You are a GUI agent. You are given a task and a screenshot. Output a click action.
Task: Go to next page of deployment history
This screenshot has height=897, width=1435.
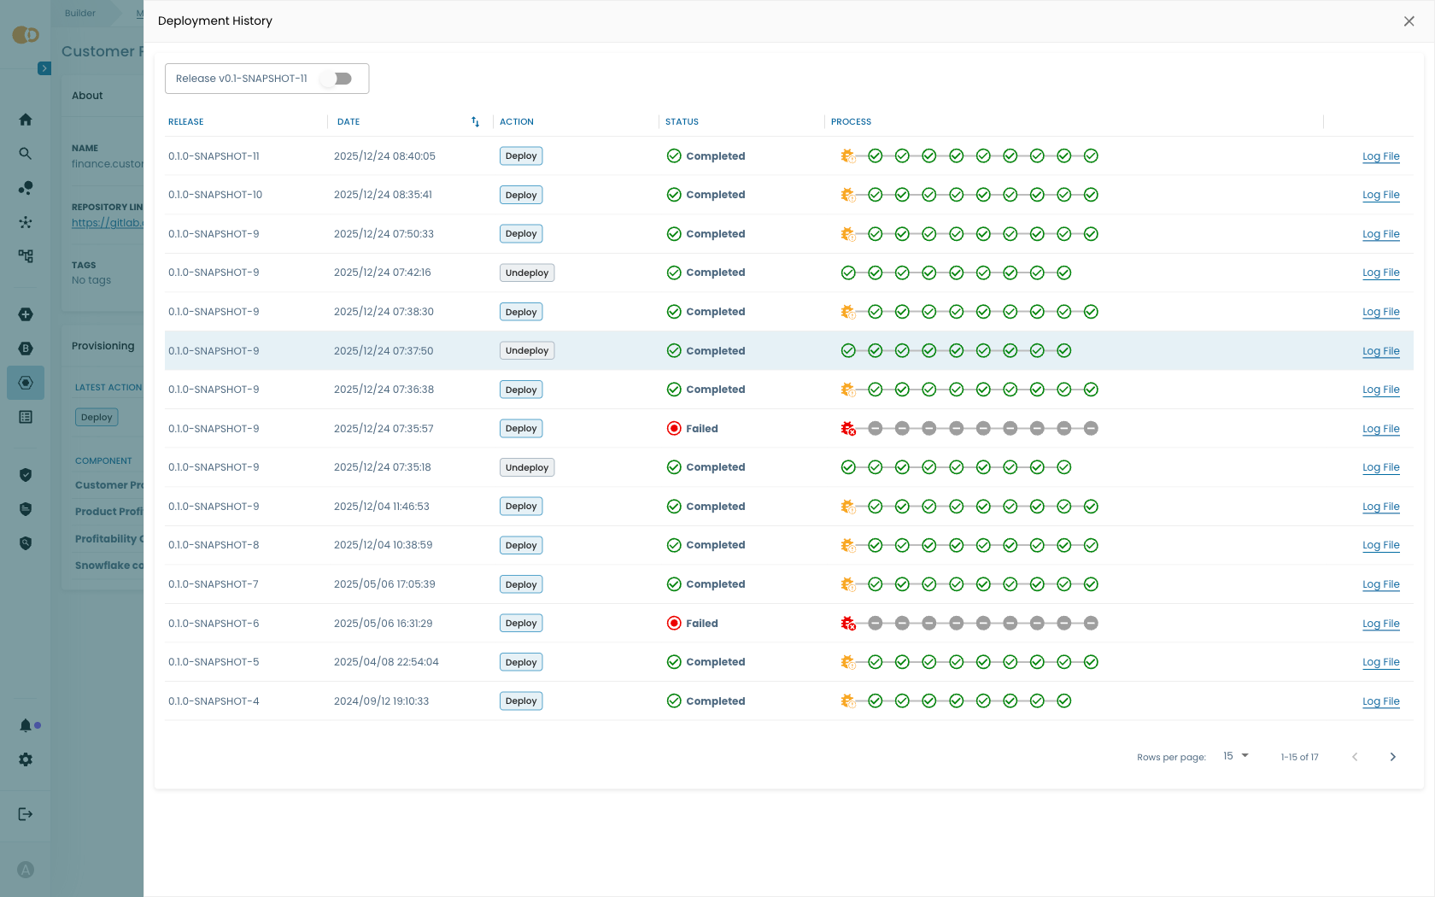(x=1392, y=757)
